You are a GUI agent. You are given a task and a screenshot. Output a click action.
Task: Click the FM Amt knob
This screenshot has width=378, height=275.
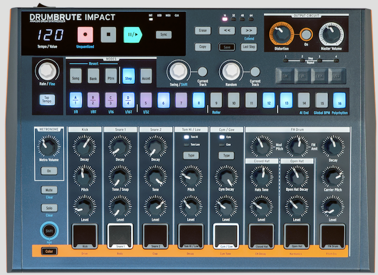(x=297, y=146)
